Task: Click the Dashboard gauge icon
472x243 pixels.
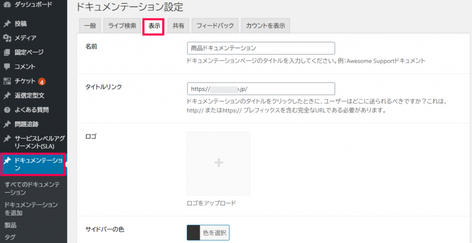Action: coord(7,5)
